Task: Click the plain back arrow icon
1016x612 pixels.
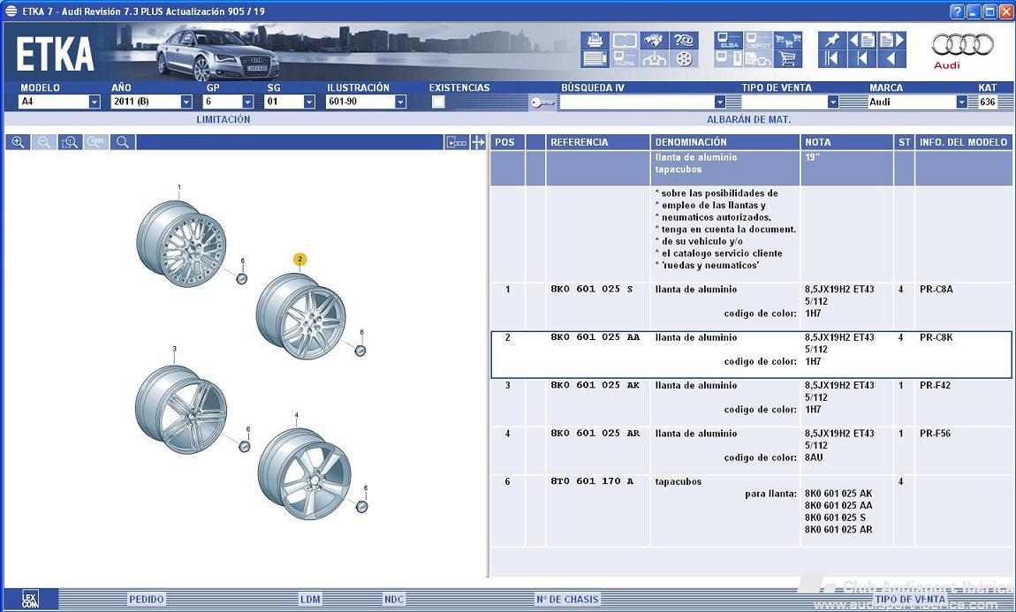Action: coord(891,59)
